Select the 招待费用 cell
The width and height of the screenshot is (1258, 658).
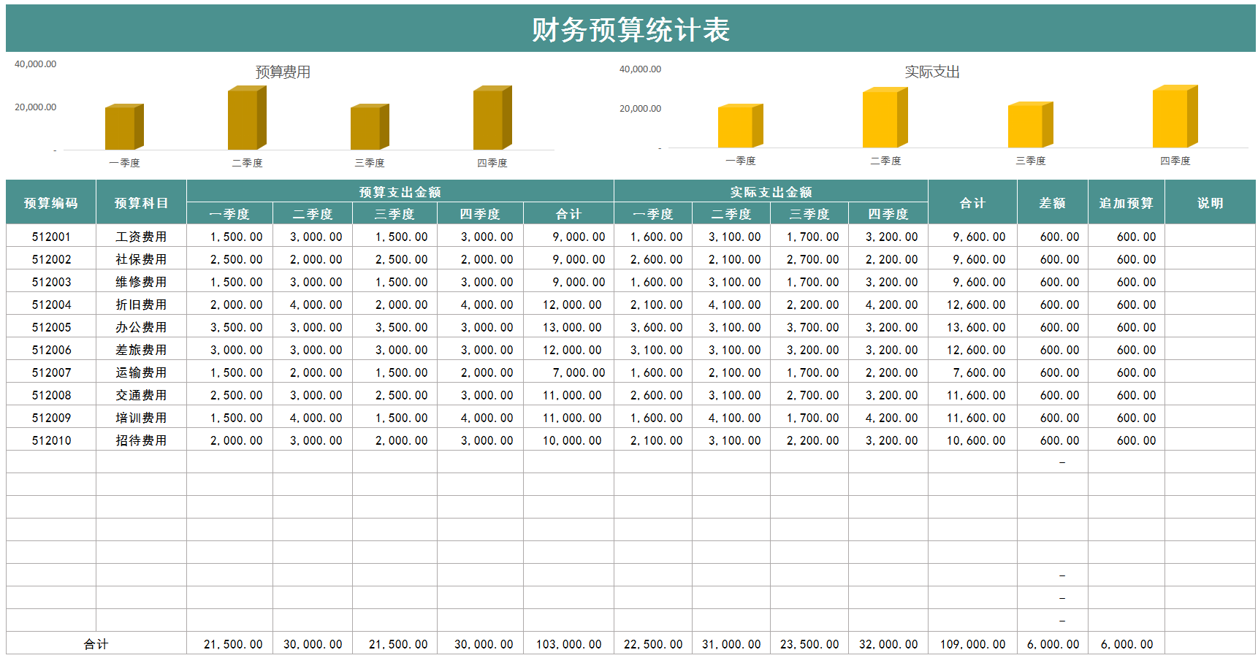pyautogui.click(x=141, y=440)
